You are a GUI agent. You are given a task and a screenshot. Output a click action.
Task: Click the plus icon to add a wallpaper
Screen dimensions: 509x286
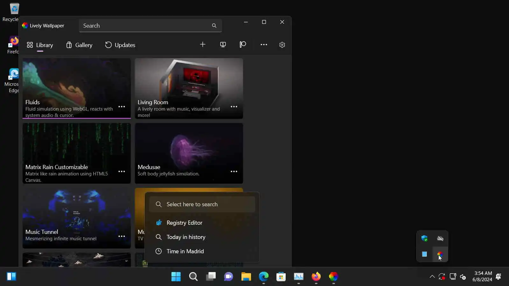coord(203,44)
